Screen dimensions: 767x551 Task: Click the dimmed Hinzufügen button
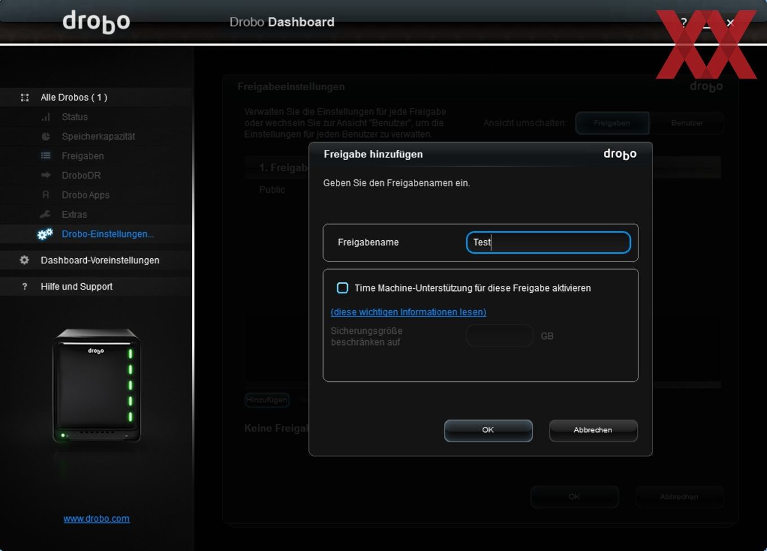click(267, 400)
